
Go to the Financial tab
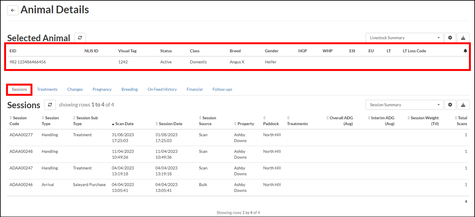point(195,89)
